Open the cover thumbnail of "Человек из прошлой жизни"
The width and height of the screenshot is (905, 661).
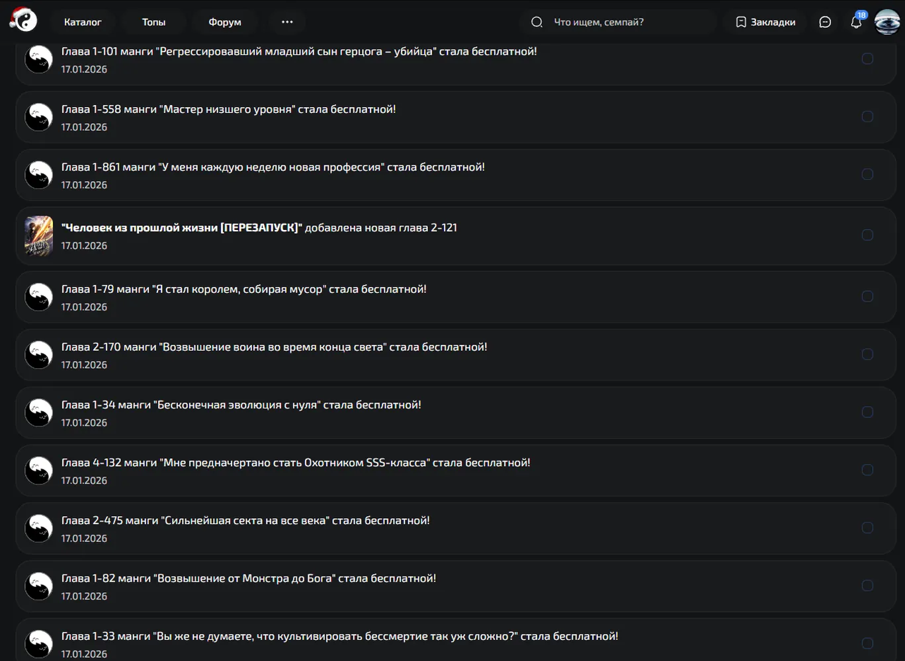tap(38, 235)
